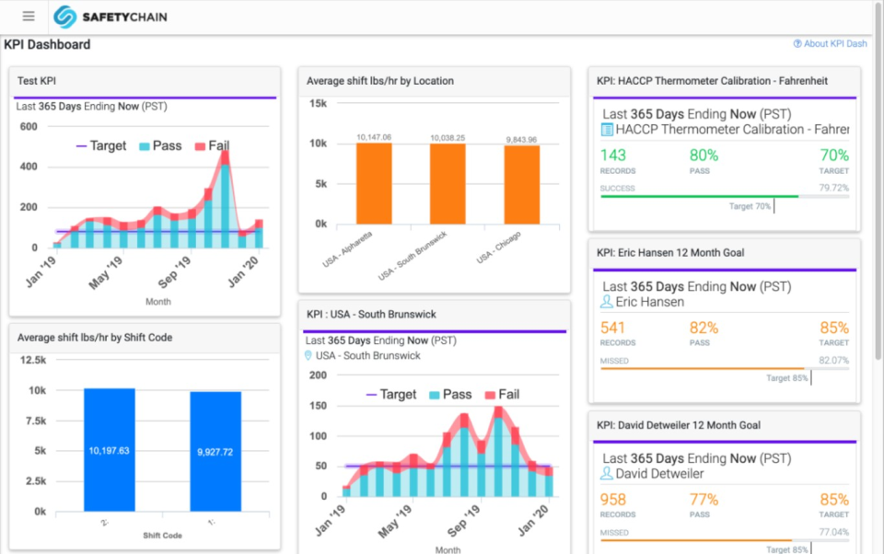Click the 79.72% success percentage
This screenshot has height=554, width=884.
[x=834, y=188]
